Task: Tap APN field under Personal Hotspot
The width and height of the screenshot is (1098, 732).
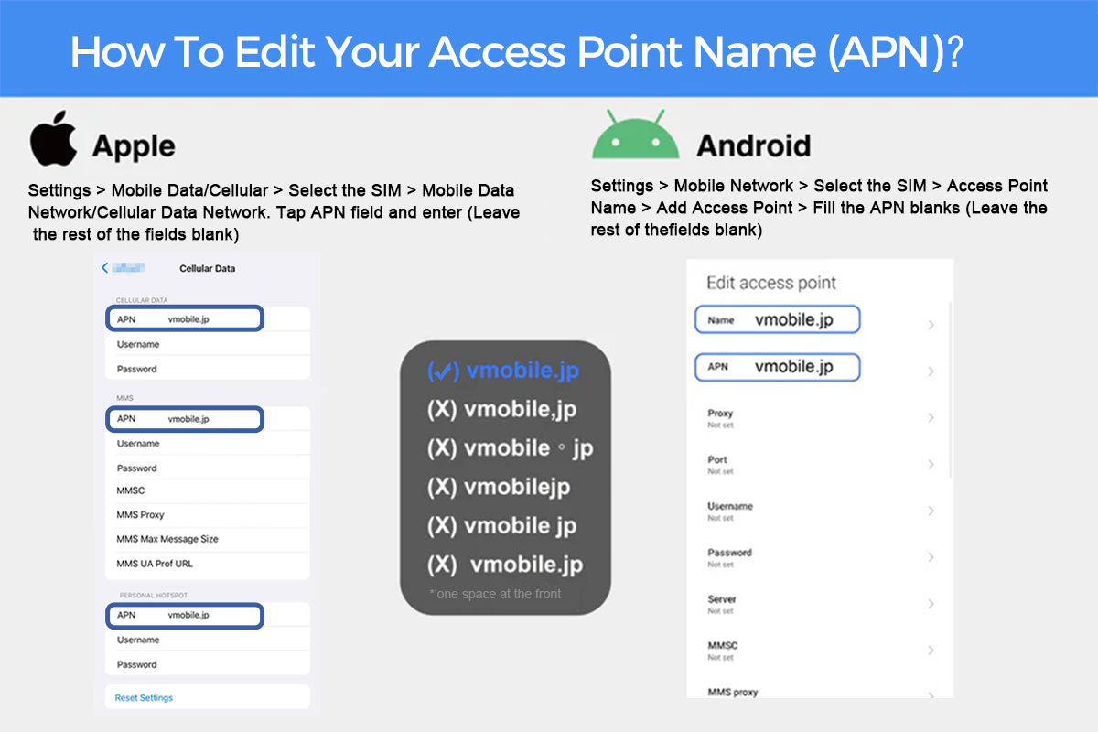Action: point(185,616)
